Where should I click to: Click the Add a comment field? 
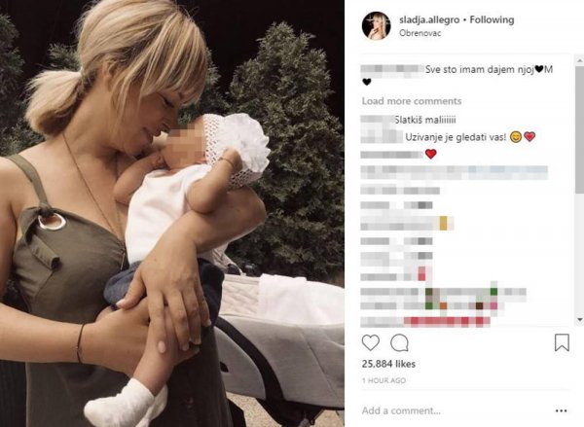(455, 410)
